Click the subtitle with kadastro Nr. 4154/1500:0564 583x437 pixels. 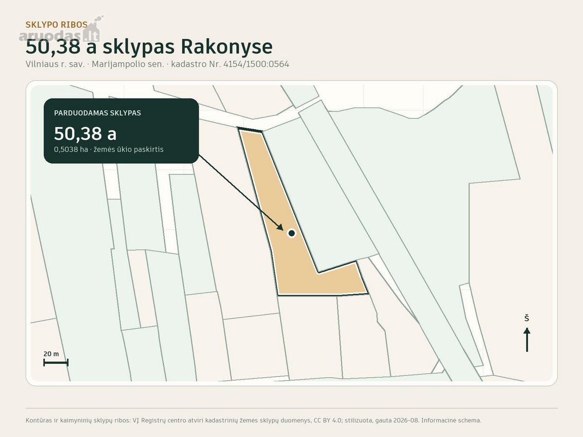pyautogui.click(x=157, y=64)
